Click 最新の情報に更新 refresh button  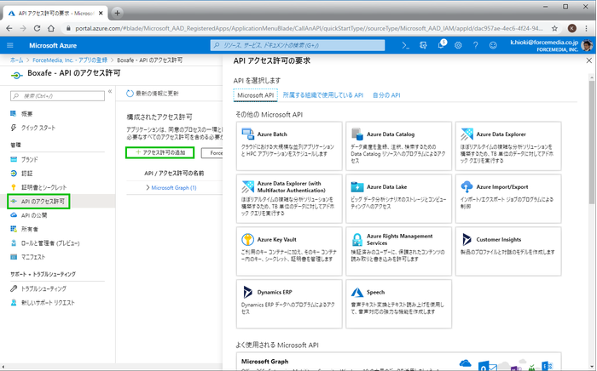point(153,94)
